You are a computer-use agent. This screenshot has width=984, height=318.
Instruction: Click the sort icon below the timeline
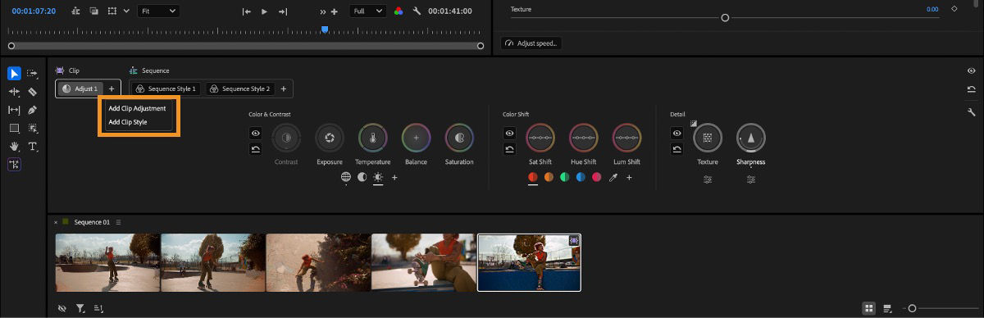98,308
